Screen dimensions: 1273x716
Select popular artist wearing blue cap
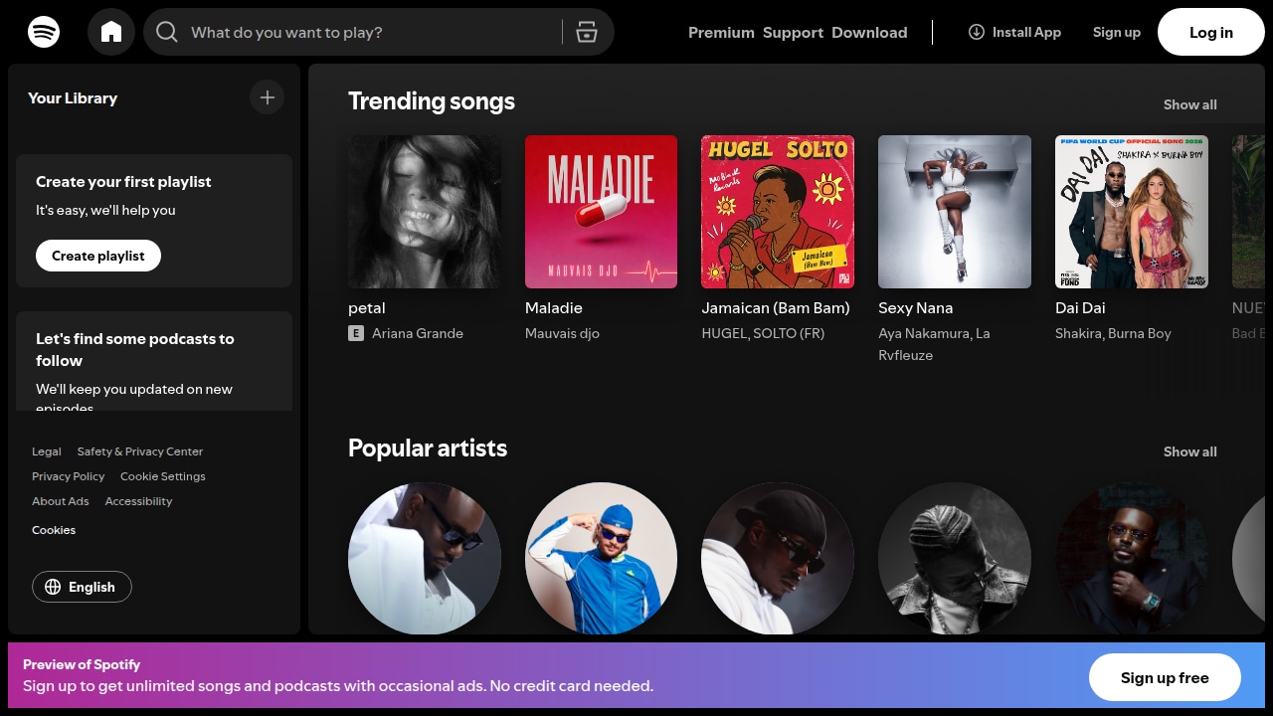point(601,558)
